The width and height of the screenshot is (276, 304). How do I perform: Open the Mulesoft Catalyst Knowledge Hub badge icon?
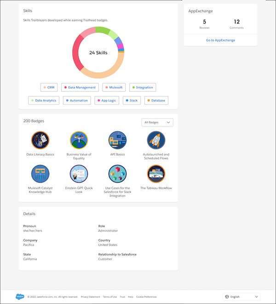pyautogui.click(x=40, y=174)
